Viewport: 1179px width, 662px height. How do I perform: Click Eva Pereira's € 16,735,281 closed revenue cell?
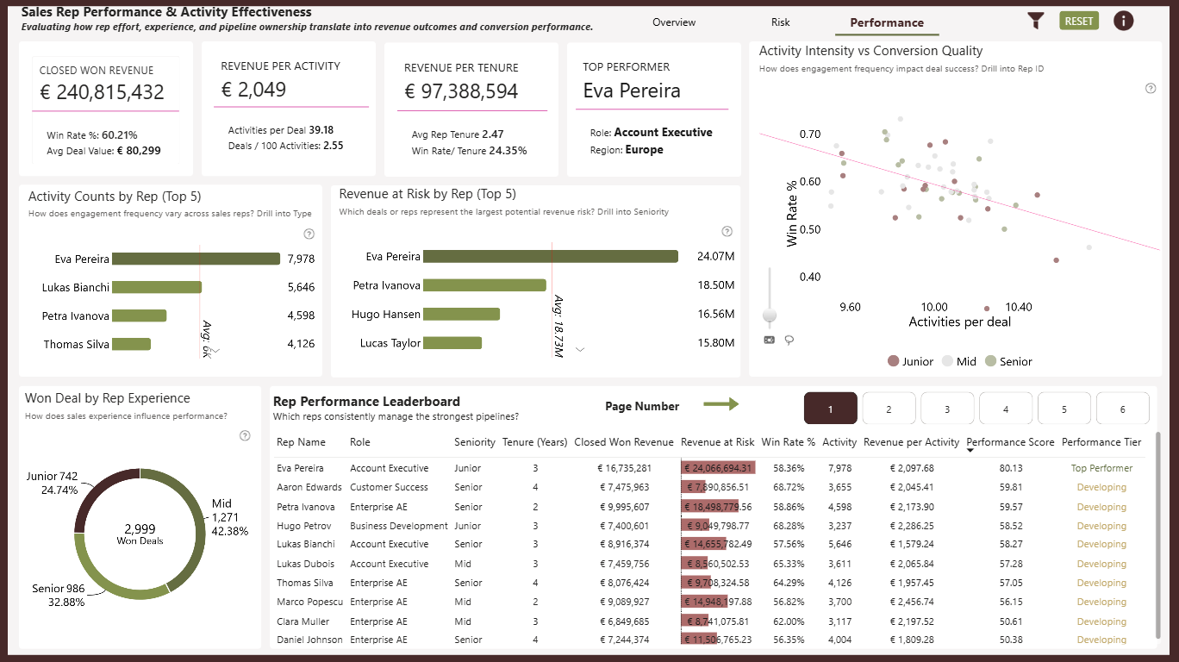(624, 468)
